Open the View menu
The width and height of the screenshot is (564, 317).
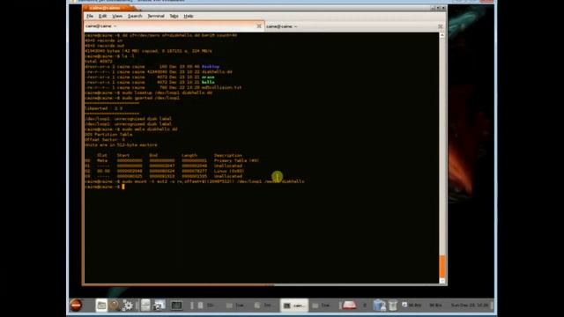point(117,16)
